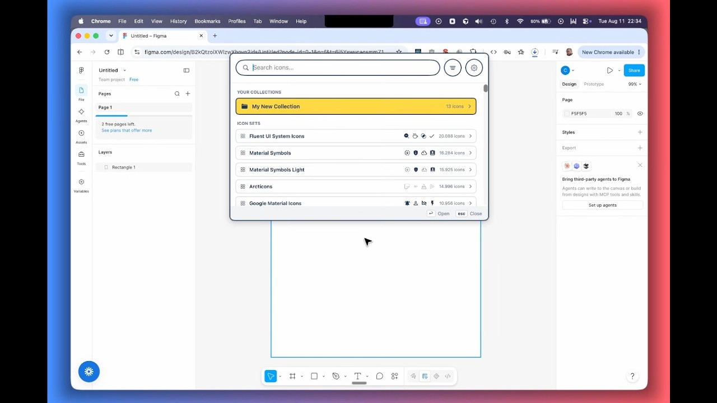Viewport: 717px width, 403px height.
Task: Click the blue floating plugin button
Action: tap(89, 372)
